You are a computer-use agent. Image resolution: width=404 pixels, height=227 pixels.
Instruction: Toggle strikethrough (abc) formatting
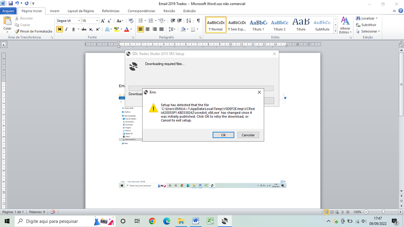(84, 29)
